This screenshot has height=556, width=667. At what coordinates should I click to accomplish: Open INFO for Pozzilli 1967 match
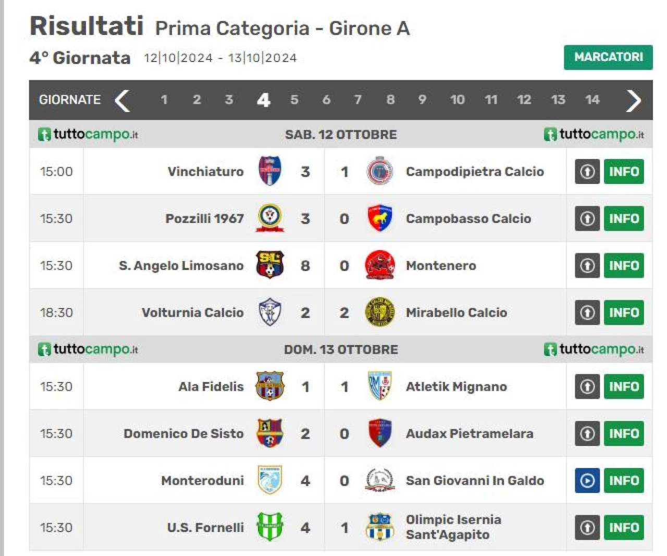tap(624, 218)
